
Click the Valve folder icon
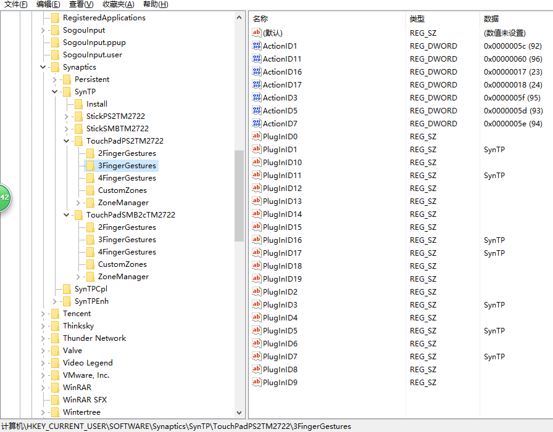tap(55, 351)
